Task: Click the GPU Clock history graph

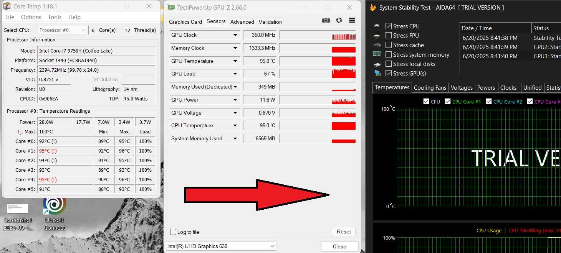Action: click(318, 35)
